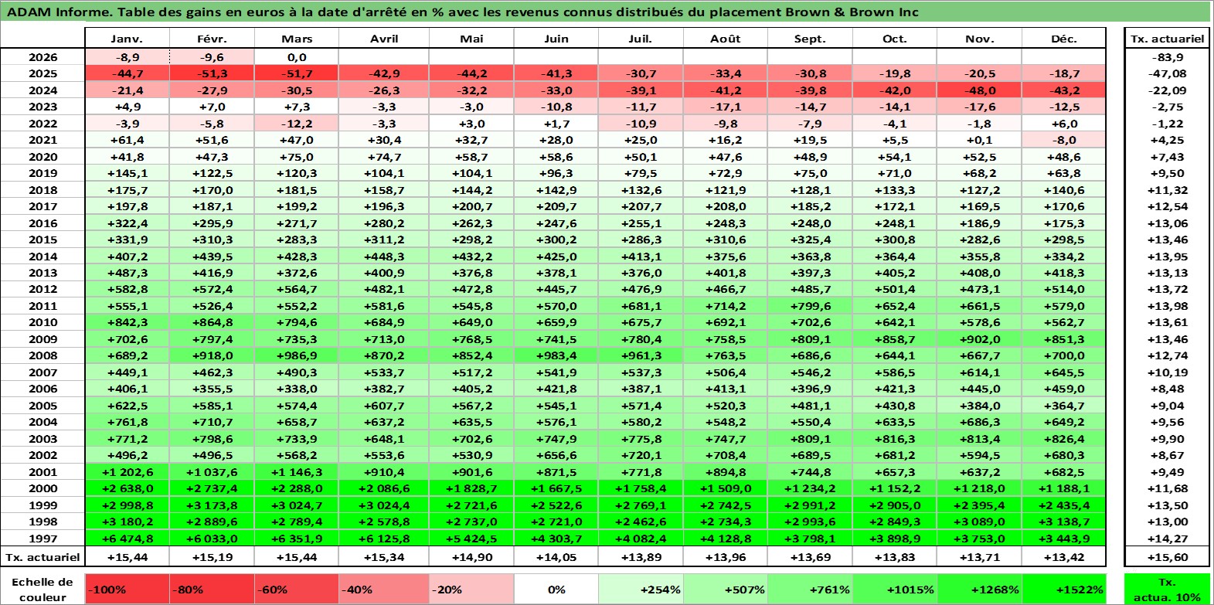Screen dimensions: 1214x605
Task: Click the 2026 row label
Action: (43, 57)
